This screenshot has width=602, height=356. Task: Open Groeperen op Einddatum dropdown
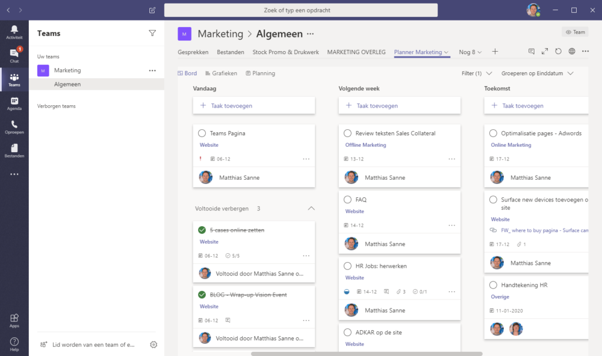(x=537, y=73)
